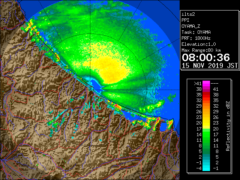Viewport: 240px width, 180px height.
Task: Click the cyan '-4' legend color swatch
Action: pos(206,168)
